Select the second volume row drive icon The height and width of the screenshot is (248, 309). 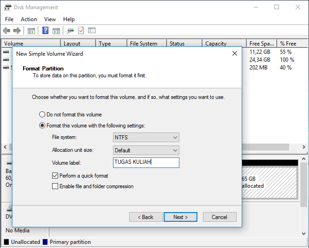pyautogui.click(x=6, y=60)
